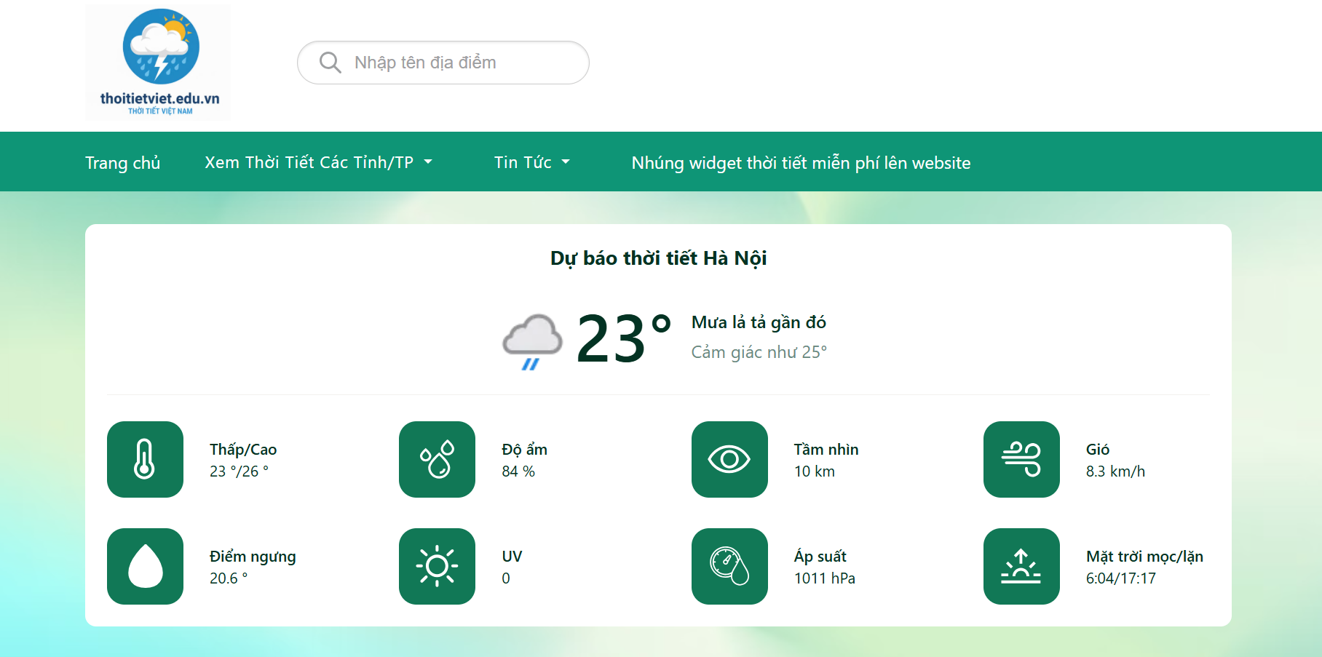Click the Mặt trời mọc/lặn label

coord(1144,557)
